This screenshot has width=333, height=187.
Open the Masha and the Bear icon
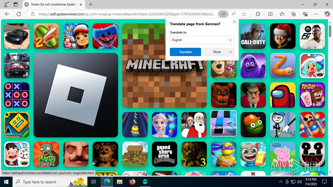pos(224,69)
